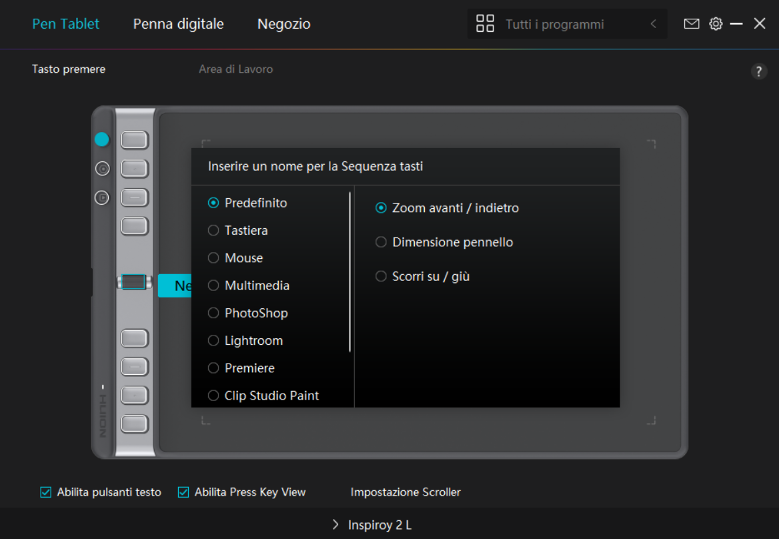Select the Multimedia radio option

pyautogui.click(x=249, y=286)
